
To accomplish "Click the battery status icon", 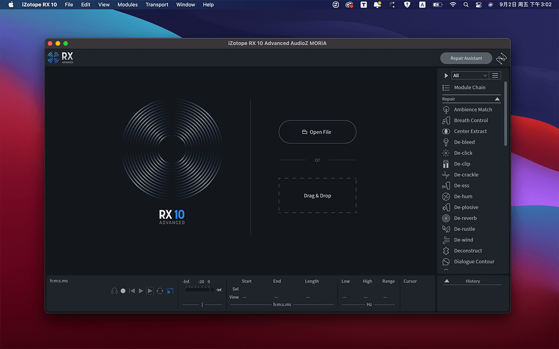I will 437,5.
